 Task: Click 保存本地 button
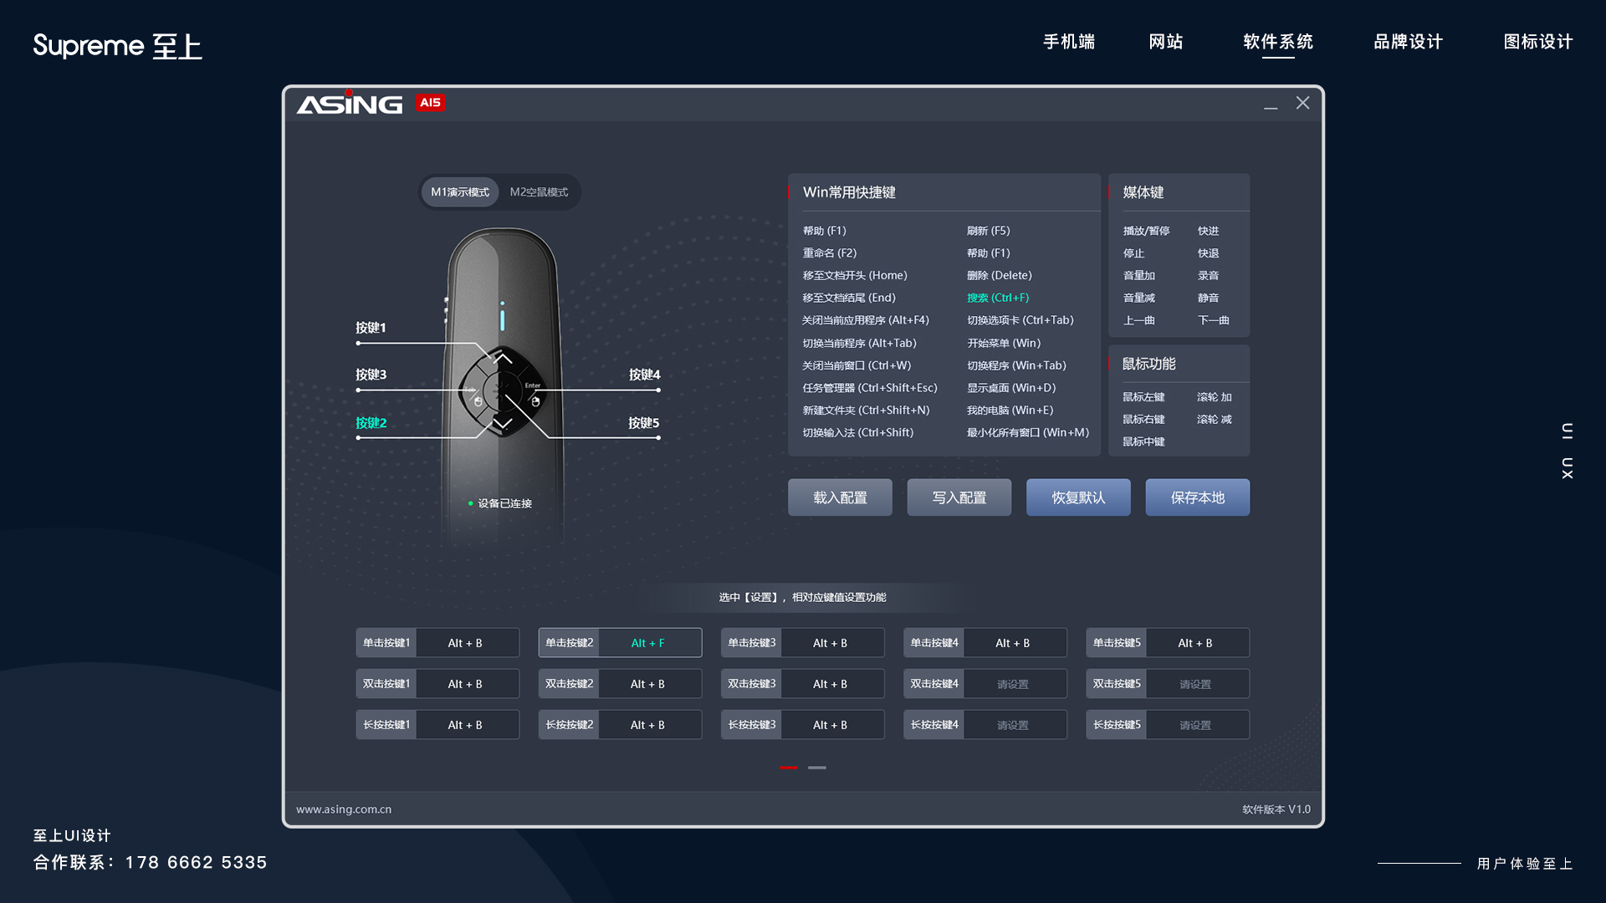click(1198, 497)
